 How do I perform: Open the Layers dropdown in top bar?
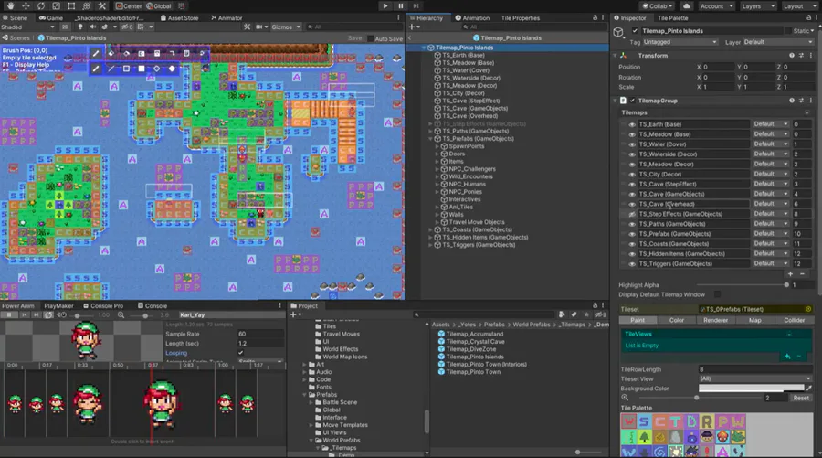tap(757, 5)
